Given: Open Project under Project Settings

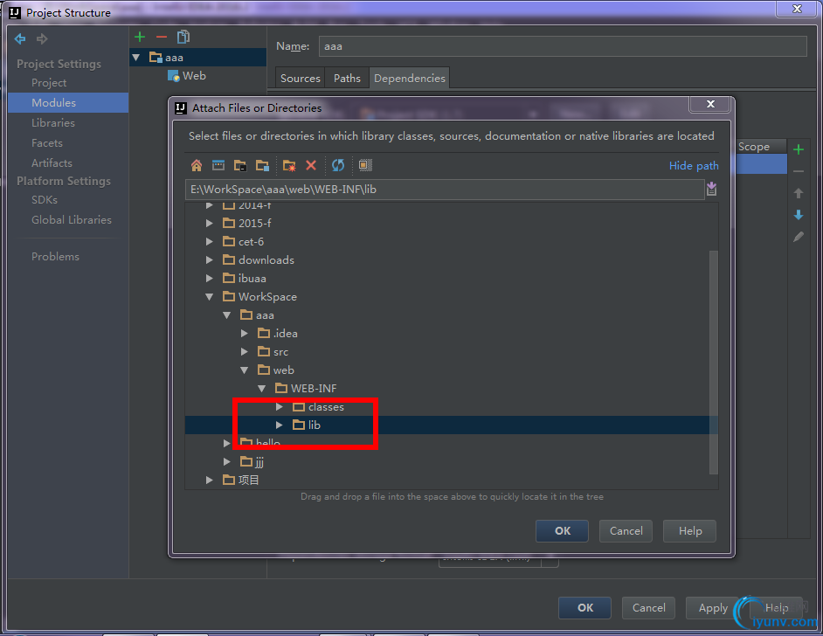Looking at the screenshot, I should pyautogui.click(x=49, y=83).
